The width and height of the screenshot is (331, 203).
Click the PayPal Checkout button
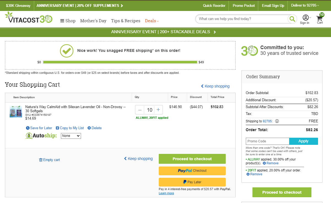(x=192, y=171)
